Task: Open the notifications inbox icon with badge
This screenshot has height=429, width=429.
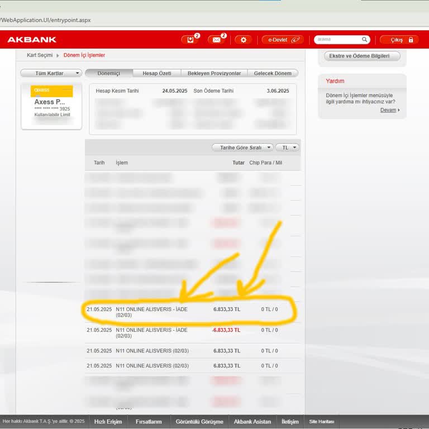Action: (190, 40)
